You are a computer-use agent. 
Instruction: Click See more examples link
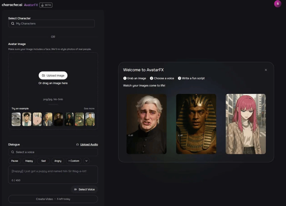point(89,108)
